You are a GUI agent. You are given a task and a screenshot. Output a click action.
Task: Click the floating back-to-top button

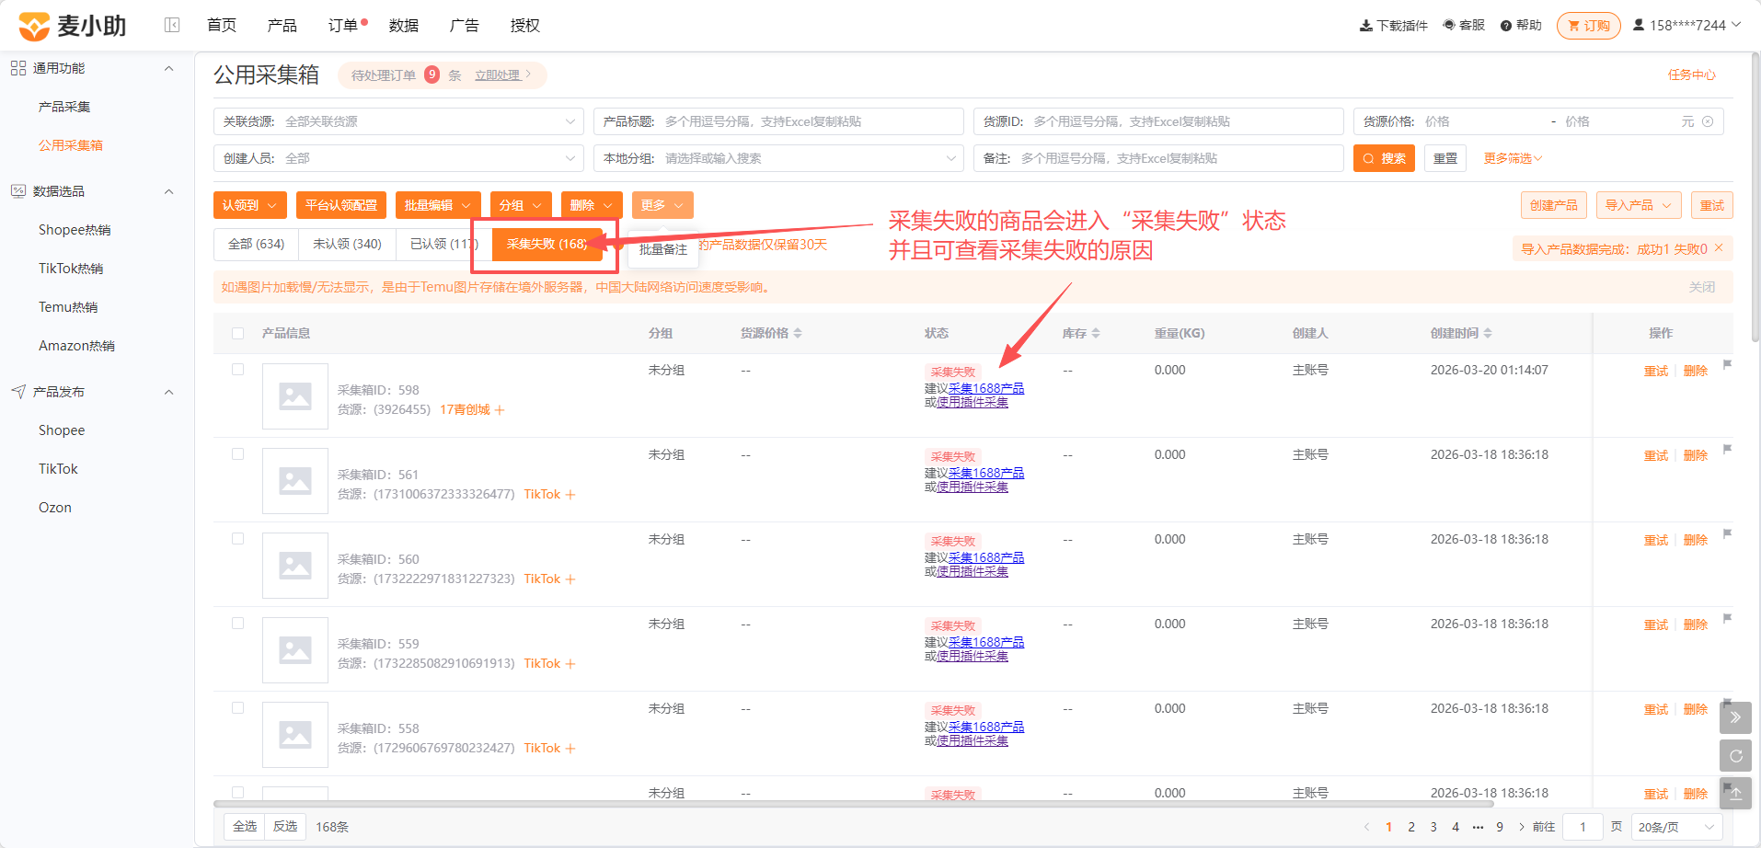point(1735,794)
